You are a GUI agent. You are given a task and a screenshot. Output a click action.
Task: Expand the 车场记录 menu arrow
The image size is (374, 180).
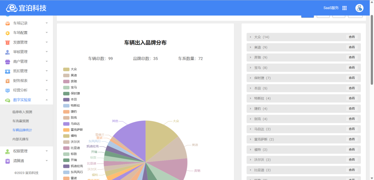pyautogui.click(x=47, y=23)
